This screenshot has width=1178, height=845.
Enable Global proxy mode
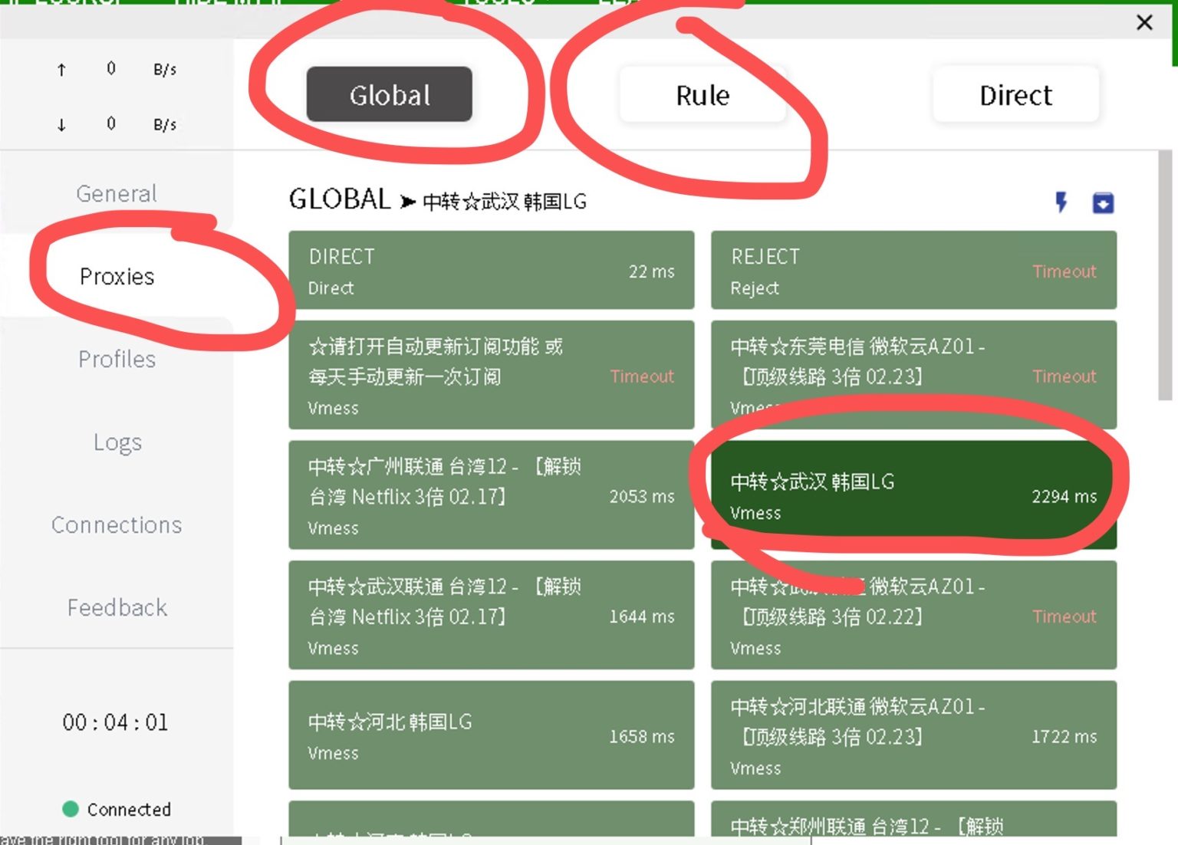[x=390, y=95]
